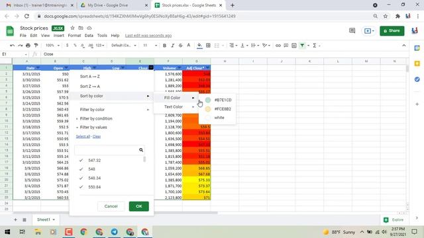Toggle the filter icon in toolbar
This screenshot has height=238, width=424.
pyautogui.click(x=302, y=46)
